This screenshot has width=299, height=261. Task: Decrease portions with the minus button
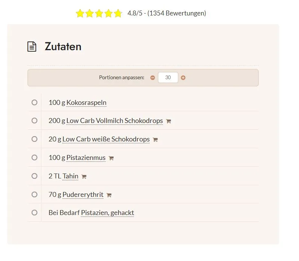153,78
